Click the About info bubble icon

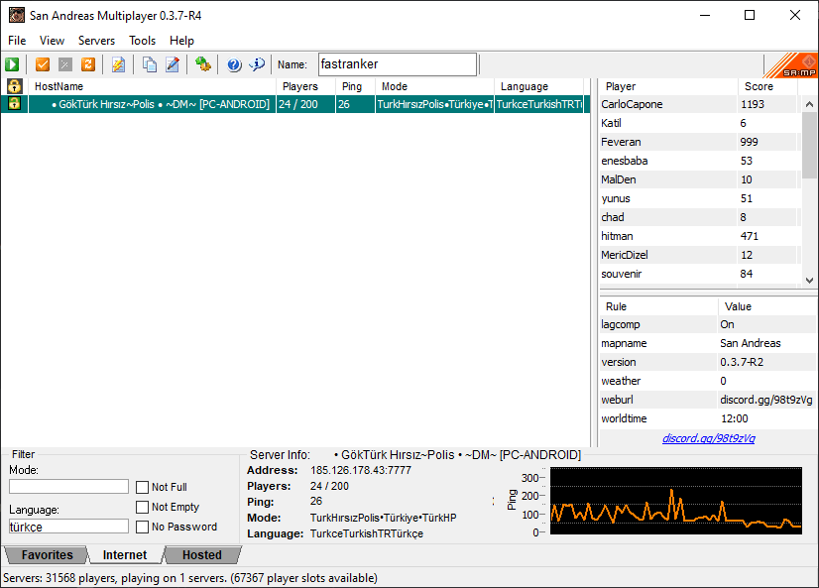[x=257, y=64]
